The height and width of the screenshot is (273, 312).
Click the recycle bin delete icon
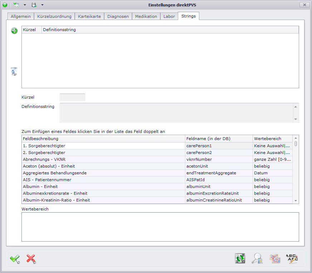click(14, 71)
